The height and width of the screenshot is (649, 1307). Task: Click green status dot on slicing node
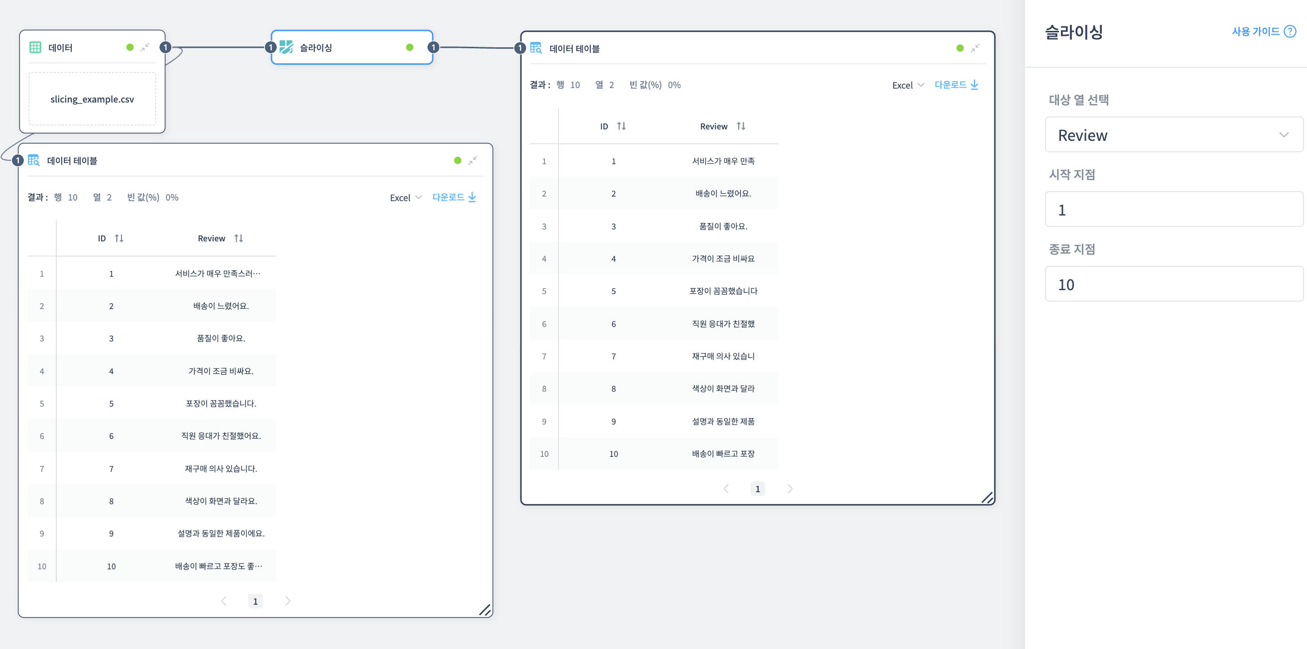409,47
